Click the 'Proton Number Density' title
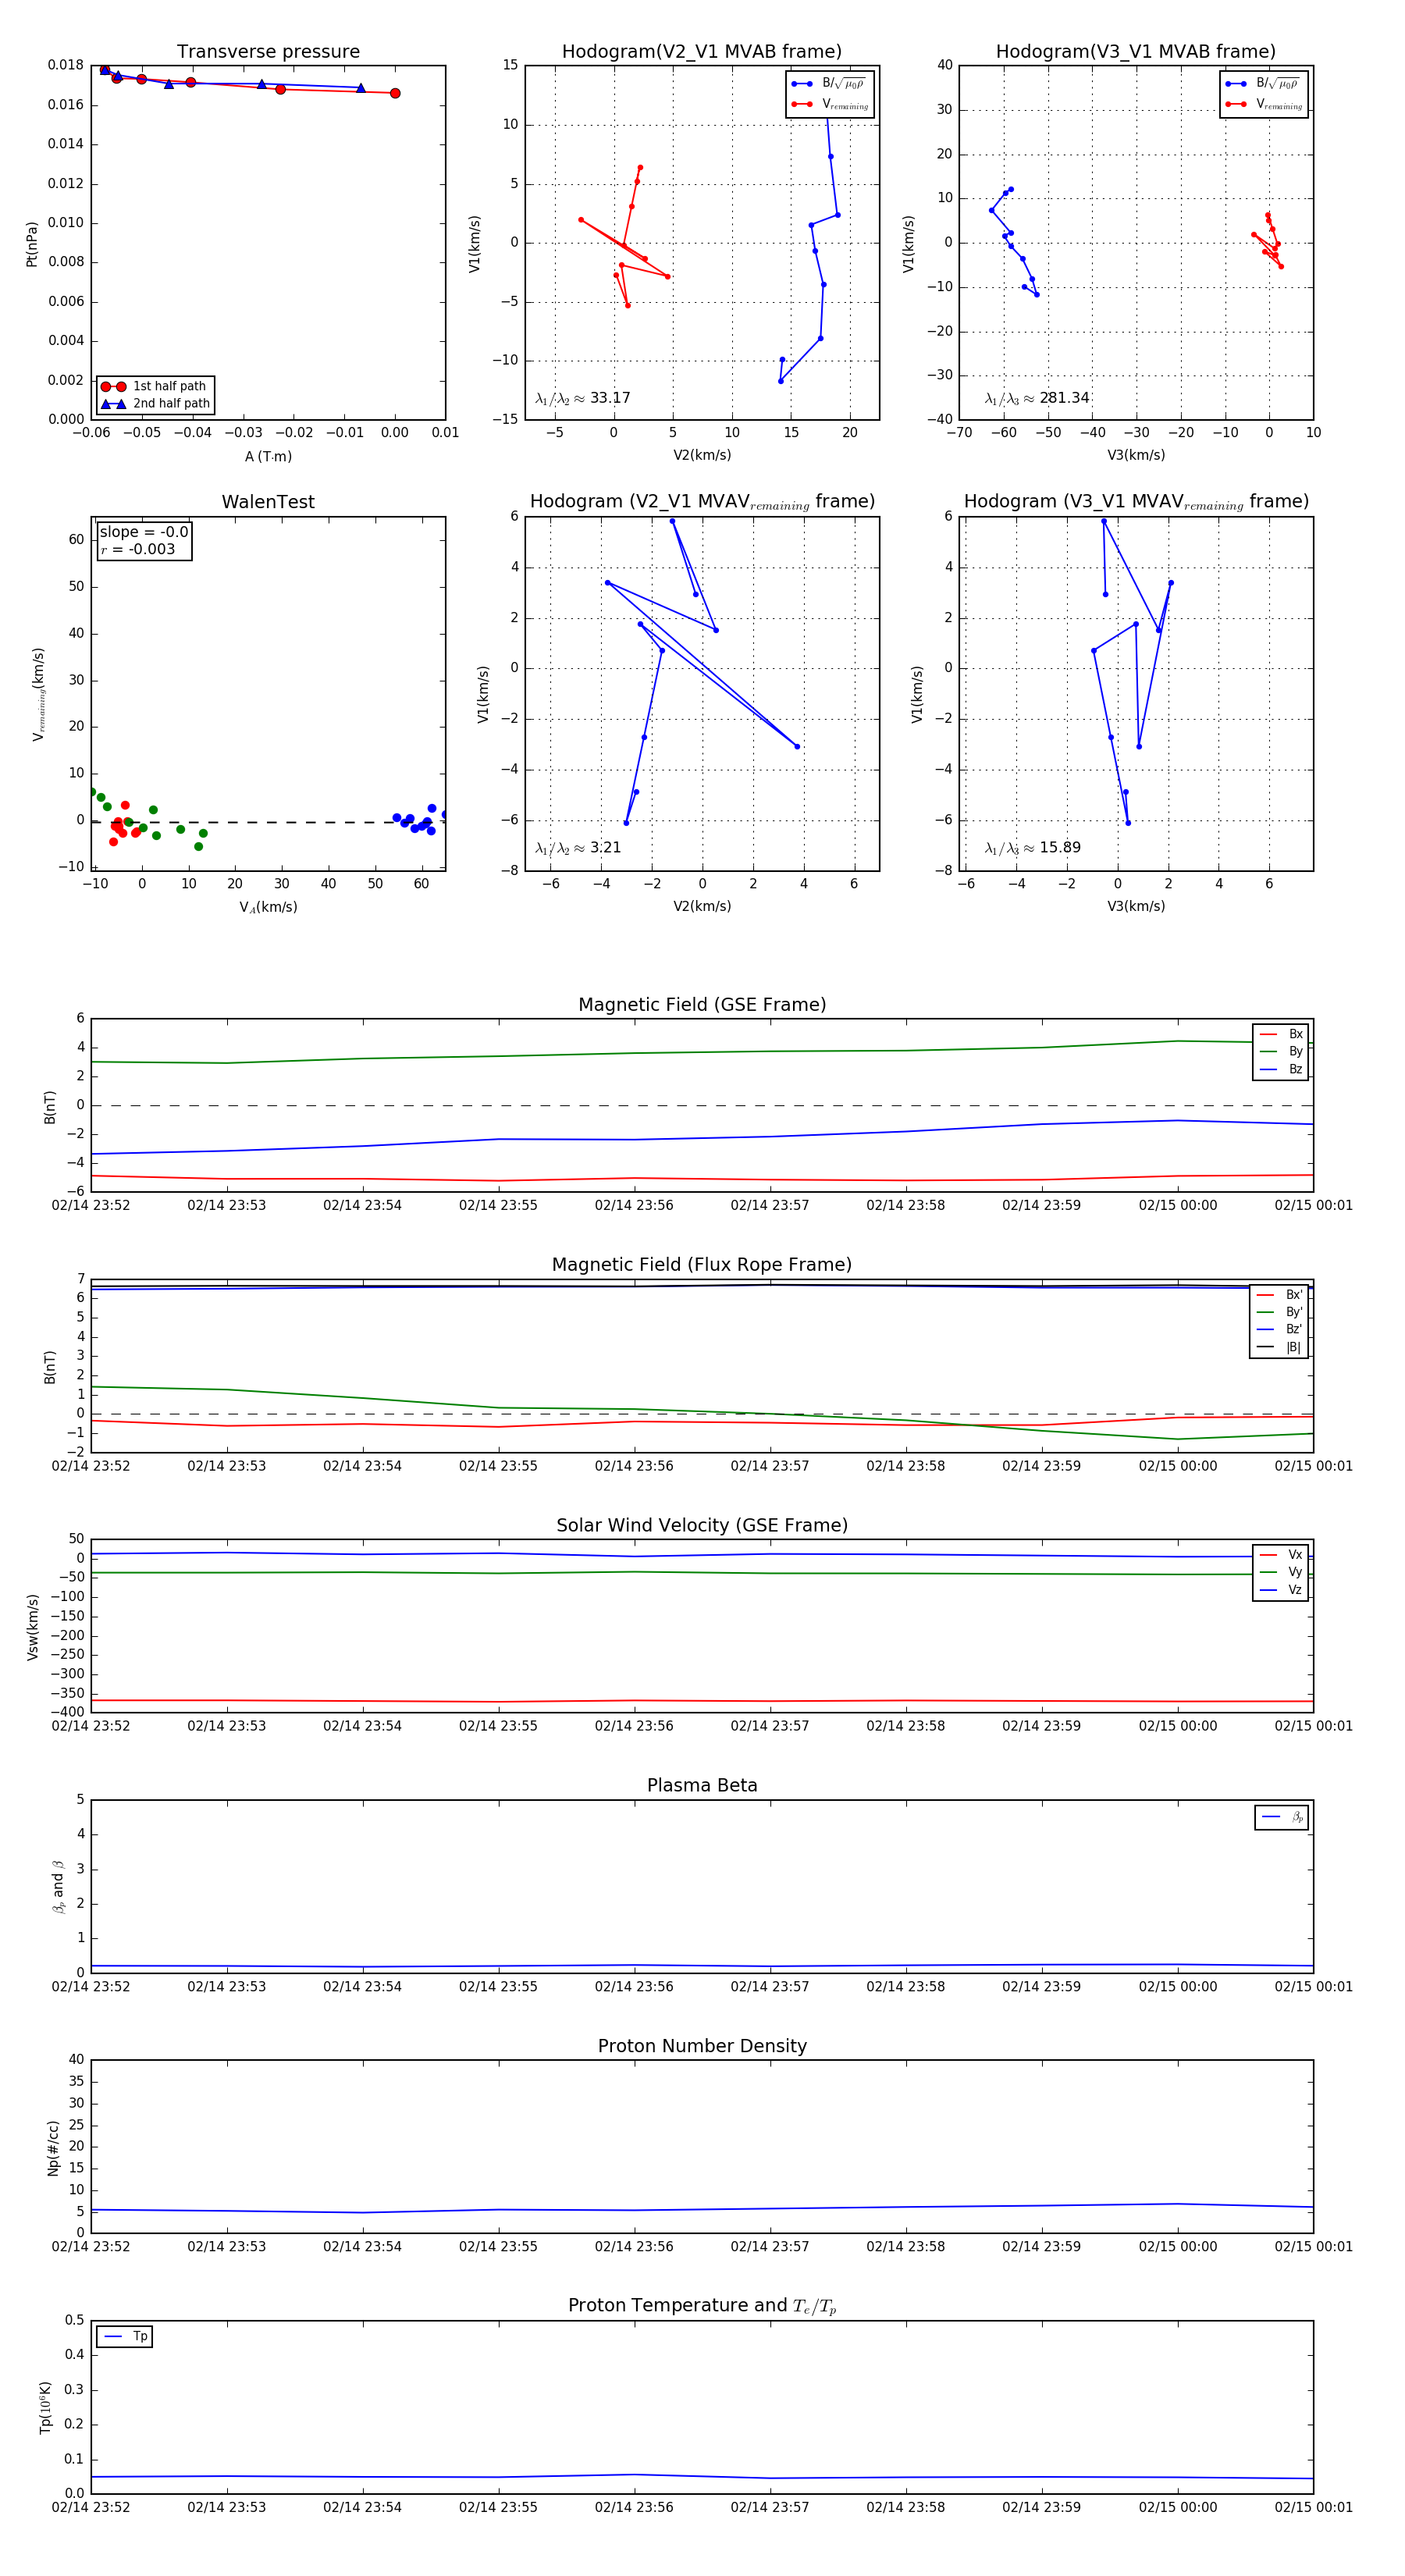The image size is (1405, 2576). click(702, 2046)
